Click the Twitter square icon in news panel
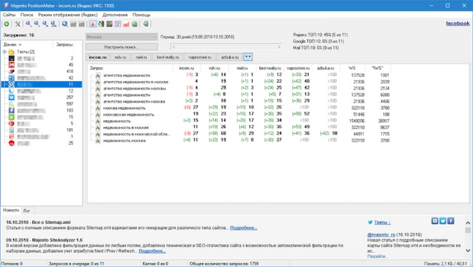The width and height of the screenshot is (473, 267). (442, 221)
